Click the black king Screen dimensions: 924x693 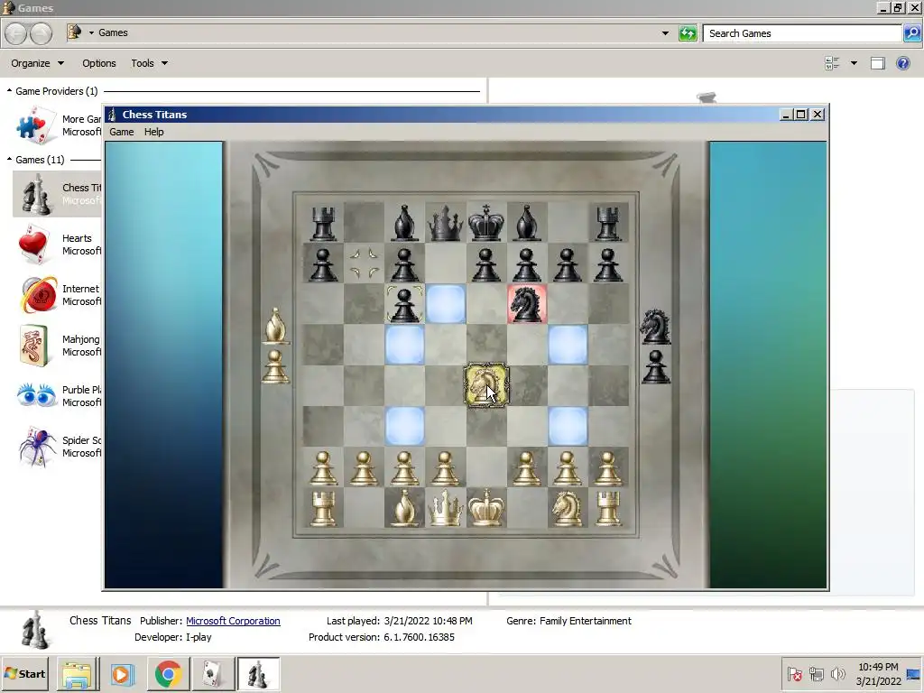486,223
